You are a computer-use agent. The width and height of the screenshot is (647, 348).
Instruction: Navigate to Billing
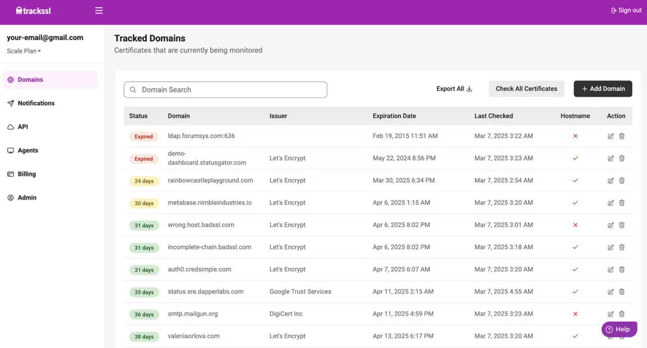pyautogui.click(x=27, y=174)
